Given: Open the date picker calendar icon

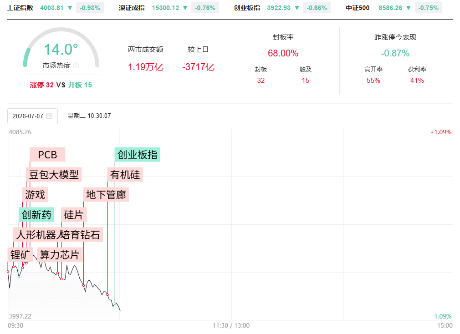Looking at the screenshot, I should 49,116.
